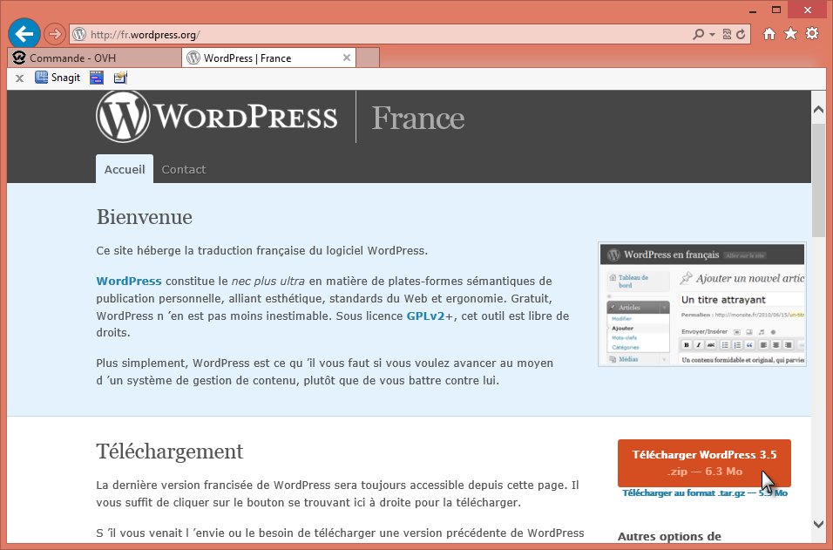
Task: Click the scrollbar down arrow
Action: pos(818,525)
